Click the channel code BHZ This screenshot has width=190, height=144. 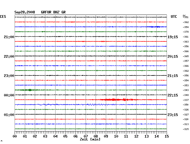click(56, 12)
